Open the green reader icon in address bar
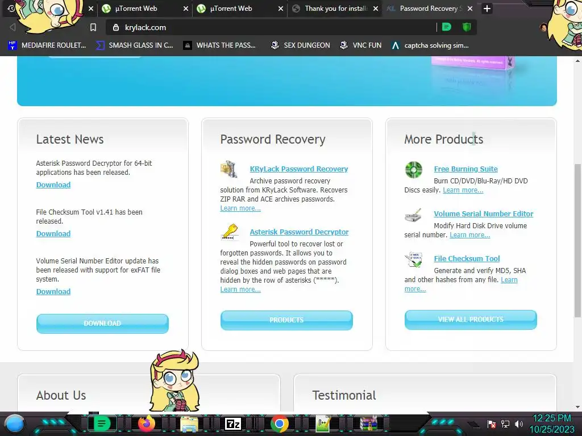Screen dimensions: 582x436 click(x=447, y=27)
